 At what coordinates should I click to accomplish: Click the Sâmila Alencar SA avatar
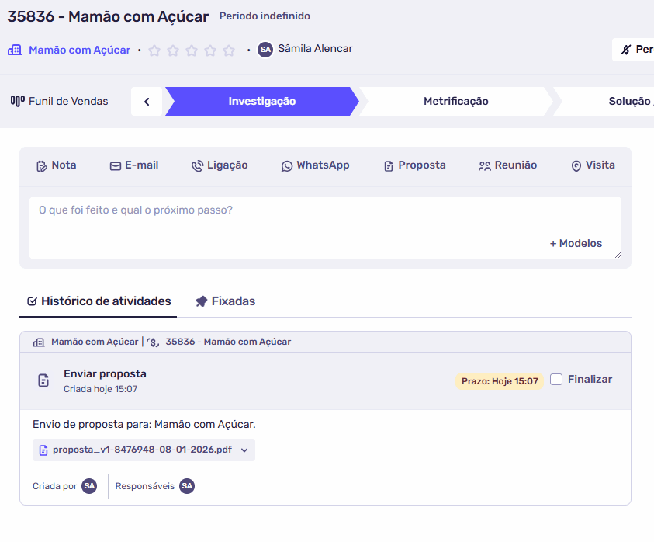coord(265,50)
